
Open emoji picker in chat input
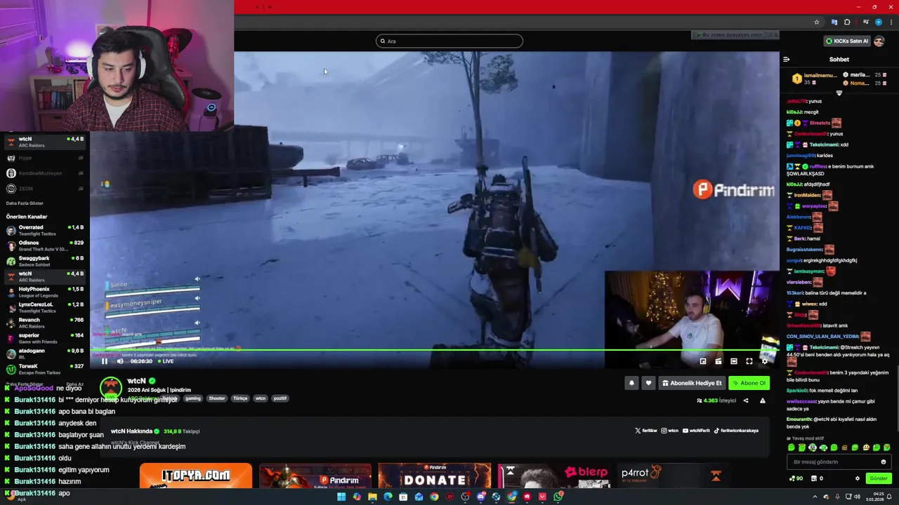click(x=884, y=462)
